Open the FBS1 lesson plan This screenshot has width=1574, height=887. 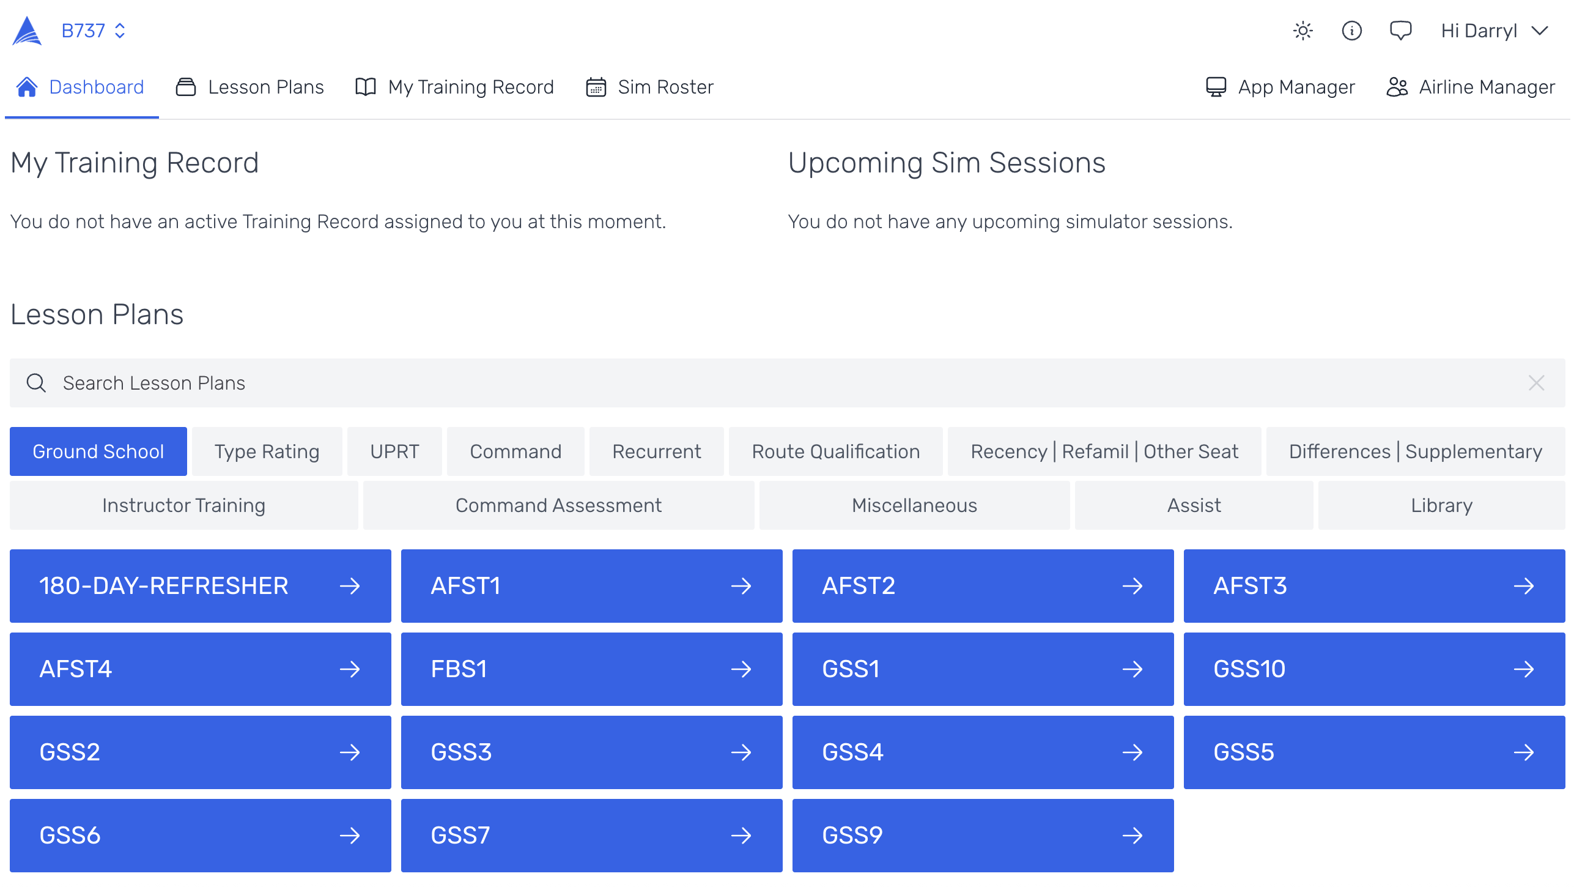coord(591,669)
